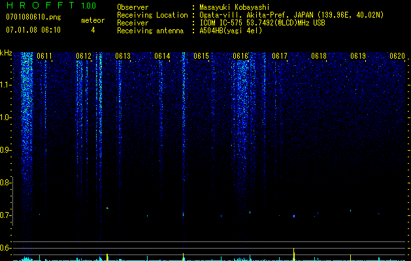The height and width of the screenshot is (261, 411).
Task: Click the gray vertical range bar left of 0.7
Action: point(12,201)
